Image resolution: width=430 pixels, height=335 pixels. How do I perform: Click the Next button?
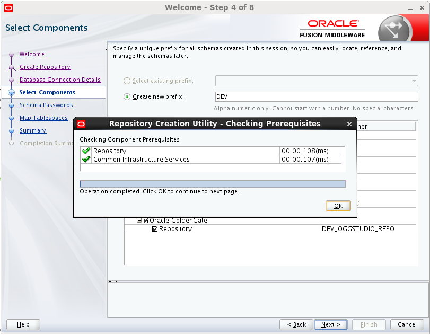(x=331, y=324)
